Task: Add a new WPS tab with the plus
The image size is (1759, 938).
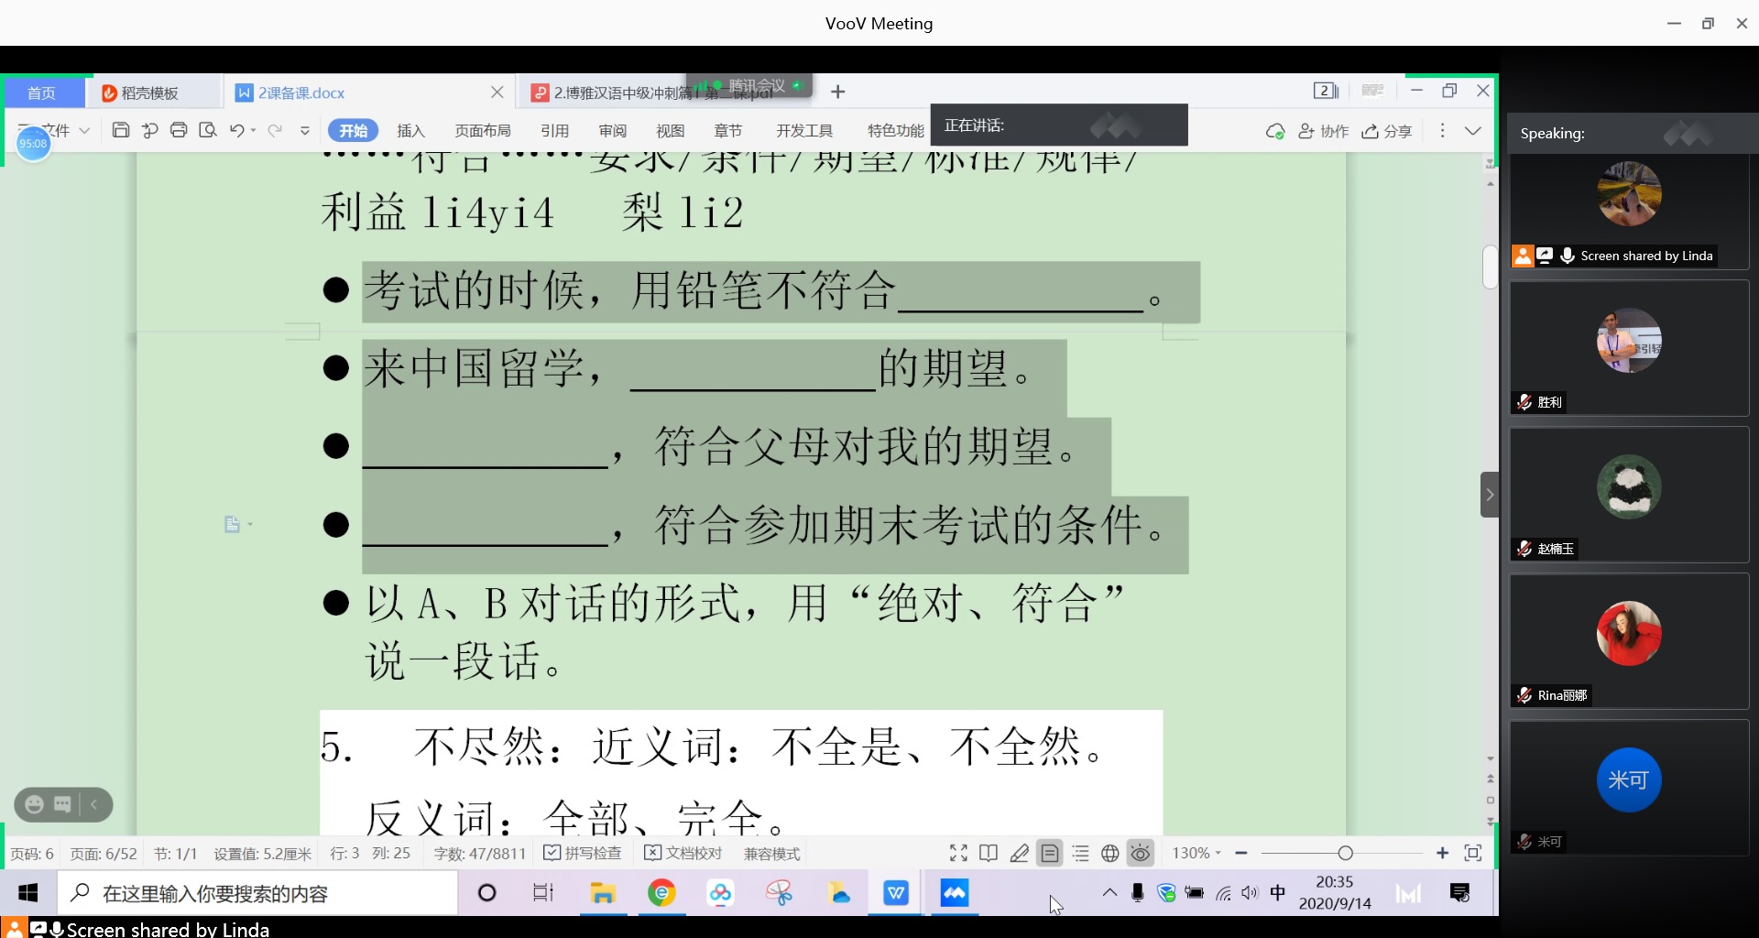Action: click(x=837, y=92)
